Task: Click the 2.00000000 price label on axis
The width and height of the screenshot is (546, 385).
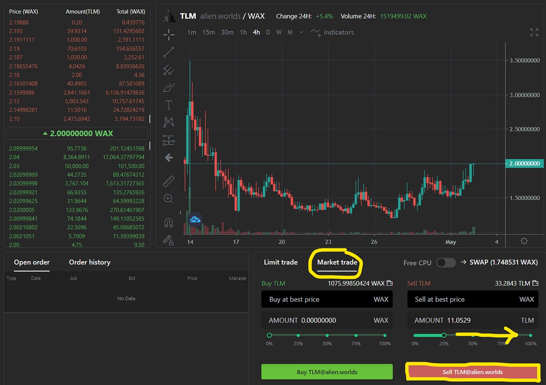Action: [525, 163]
